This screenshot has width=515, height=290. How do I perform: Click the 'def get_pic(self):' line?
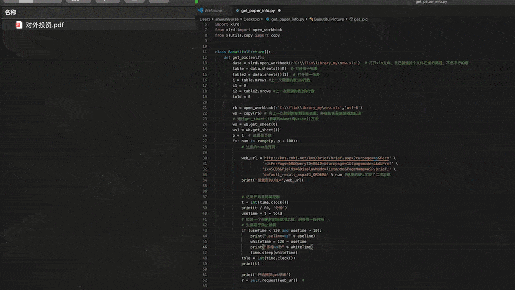coord(244,57)
